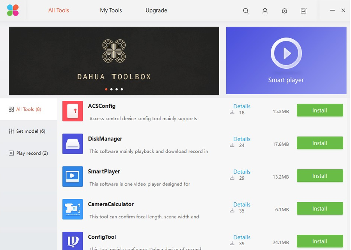
Task: Click the colorful Toolbox logo
Action: pos(13,10)
